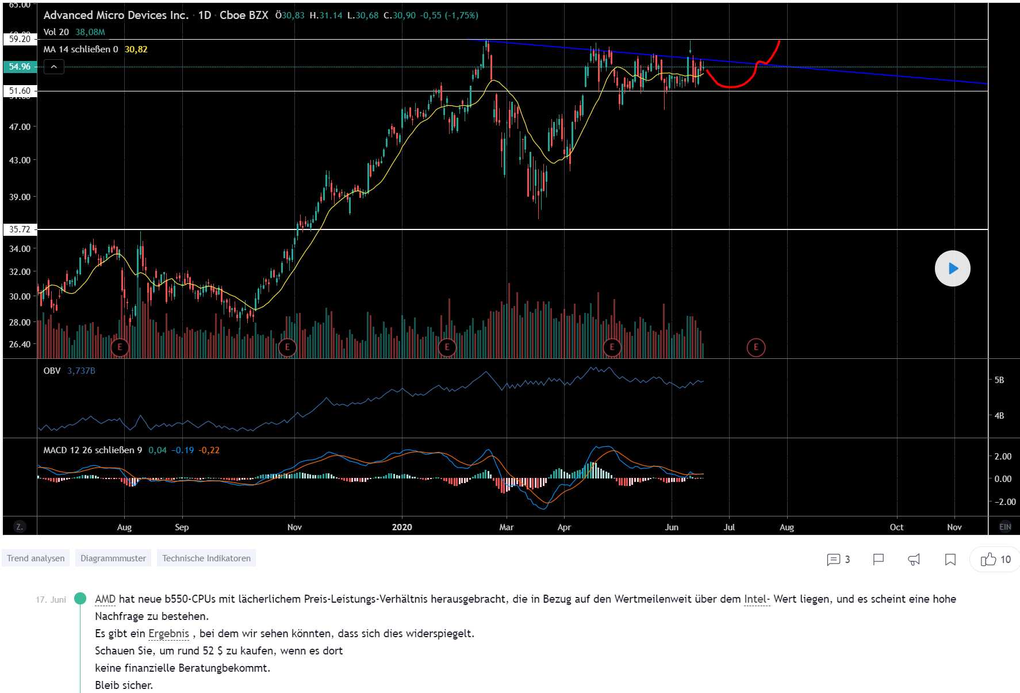Open the comments icon showing 3
Image resolution: width=1020 pixels, height=693 pixels.
pyautogui.click(x=838, y=560)
